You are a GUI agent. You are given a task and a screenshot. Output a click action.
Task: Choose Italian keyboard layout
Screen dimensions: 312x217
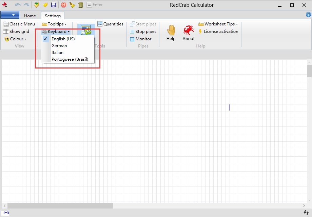point(67,52)
